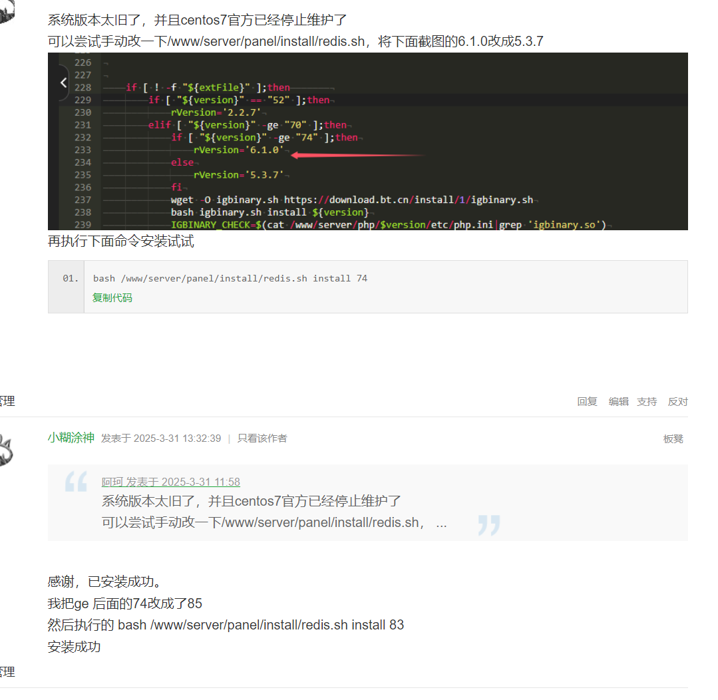Click 回复 to reply to the post

587,401
